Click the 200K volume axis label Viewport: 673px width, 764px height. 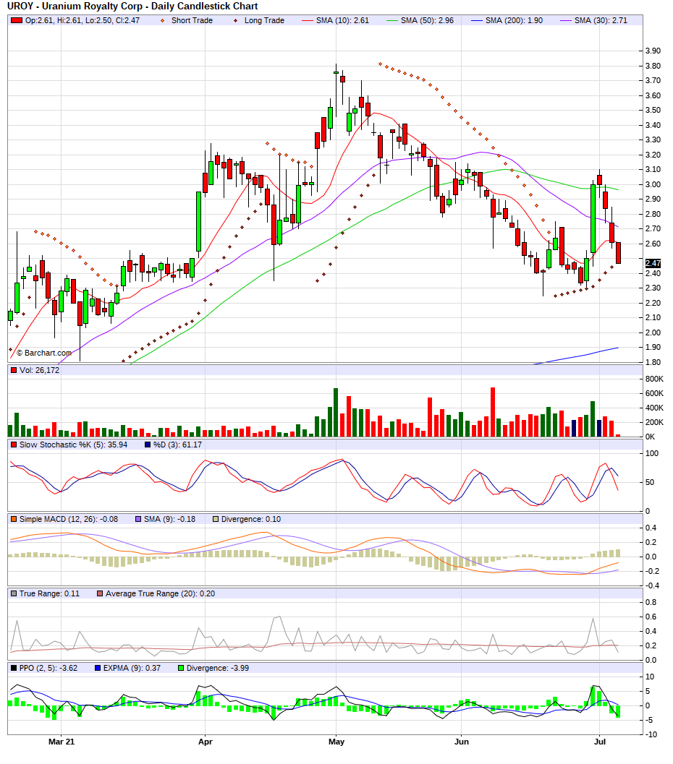(654, 422)
